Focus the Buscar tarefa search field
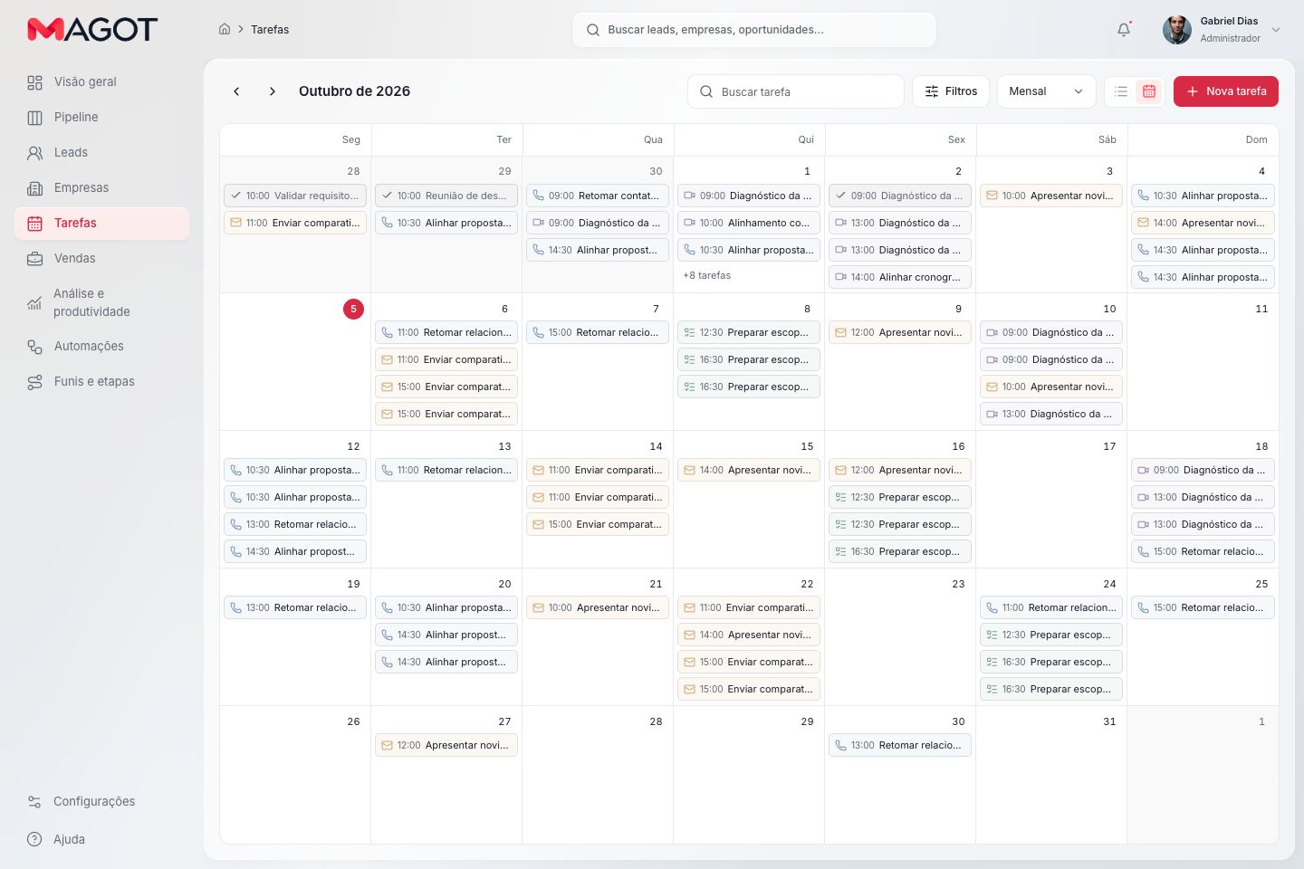The width and height of the screenshot is (1304, 869). [796, 91]
